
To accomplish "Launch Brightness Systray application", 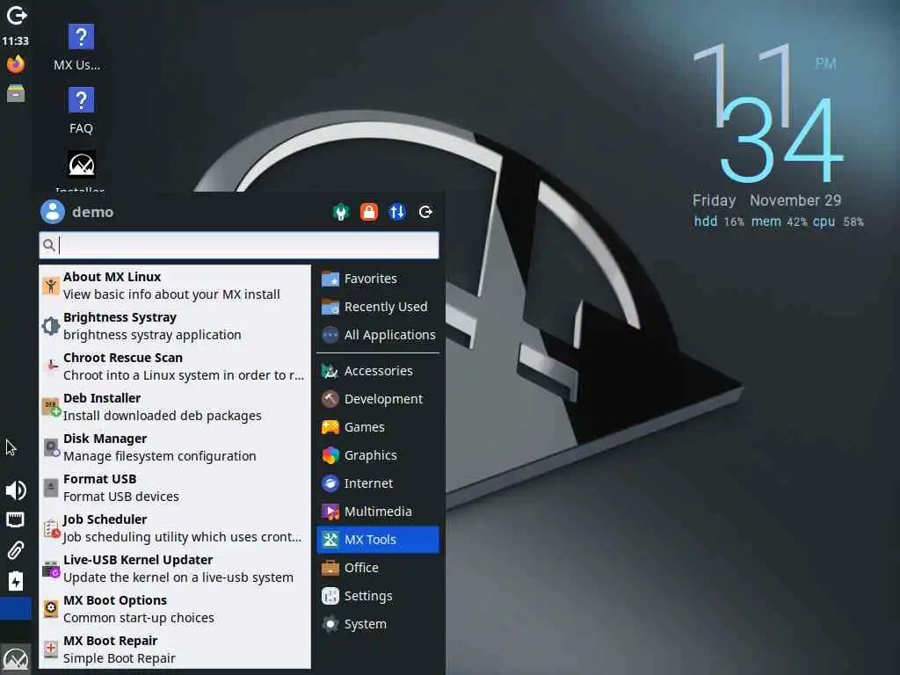I will tap(175, 326).
